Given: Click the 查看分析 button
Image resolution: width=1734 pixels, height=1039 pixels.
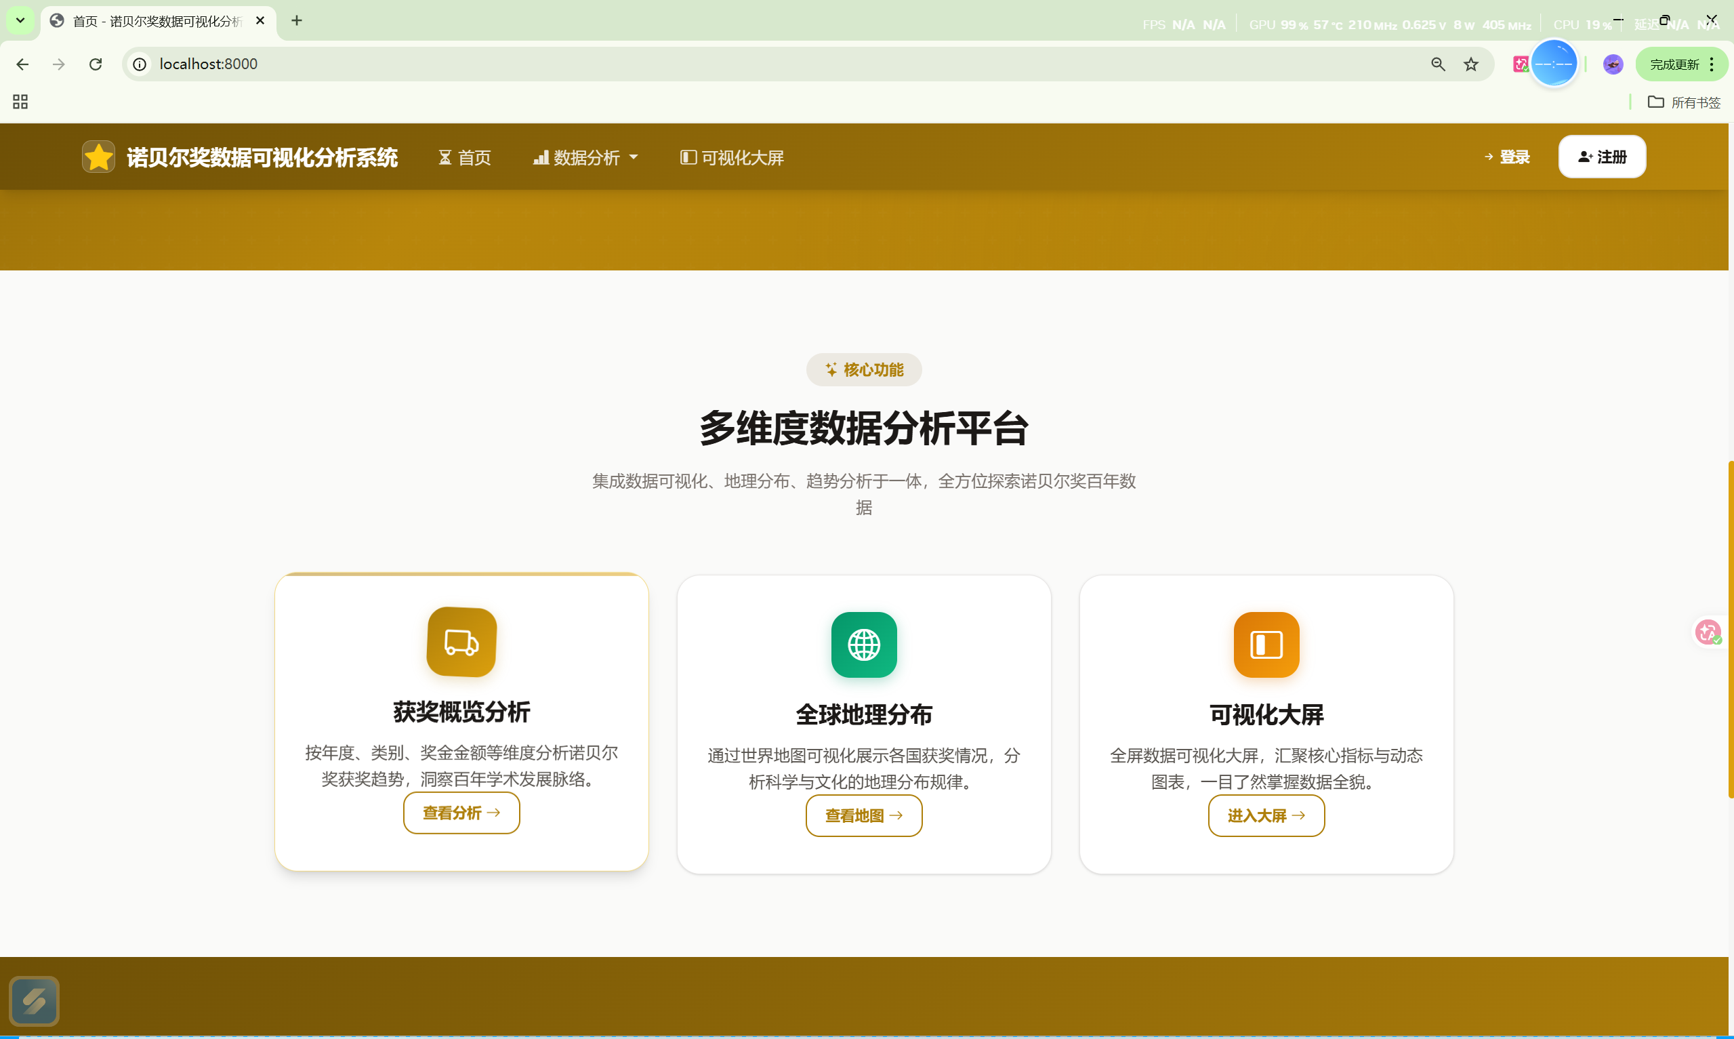Looking at the screenshot, I should (461, 813).
